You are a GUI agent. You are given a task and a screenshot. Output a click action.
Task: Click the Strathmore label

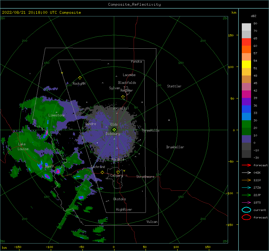click(x=145, y=177)
